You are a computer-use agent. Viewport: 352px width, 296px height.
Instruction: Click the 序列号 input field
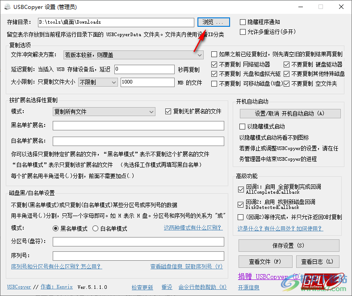coord(138,256)
